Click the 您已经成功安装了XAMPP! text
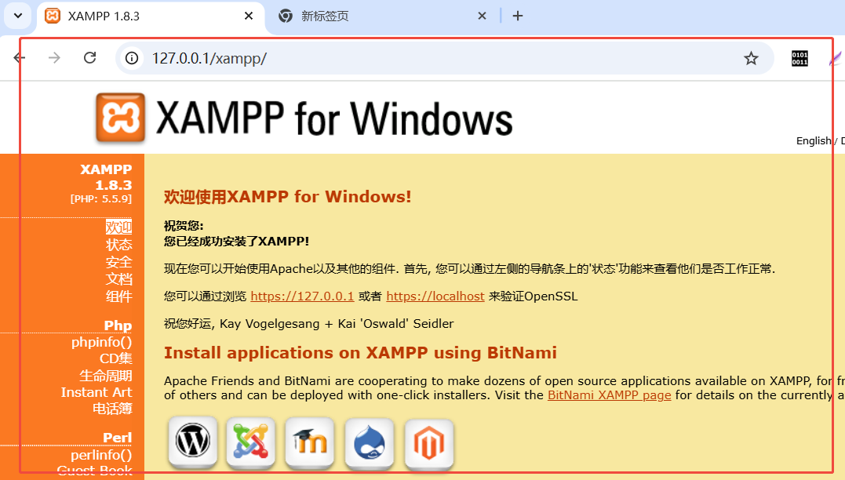This screenshot has height=480, width=845. click(237, 242)
